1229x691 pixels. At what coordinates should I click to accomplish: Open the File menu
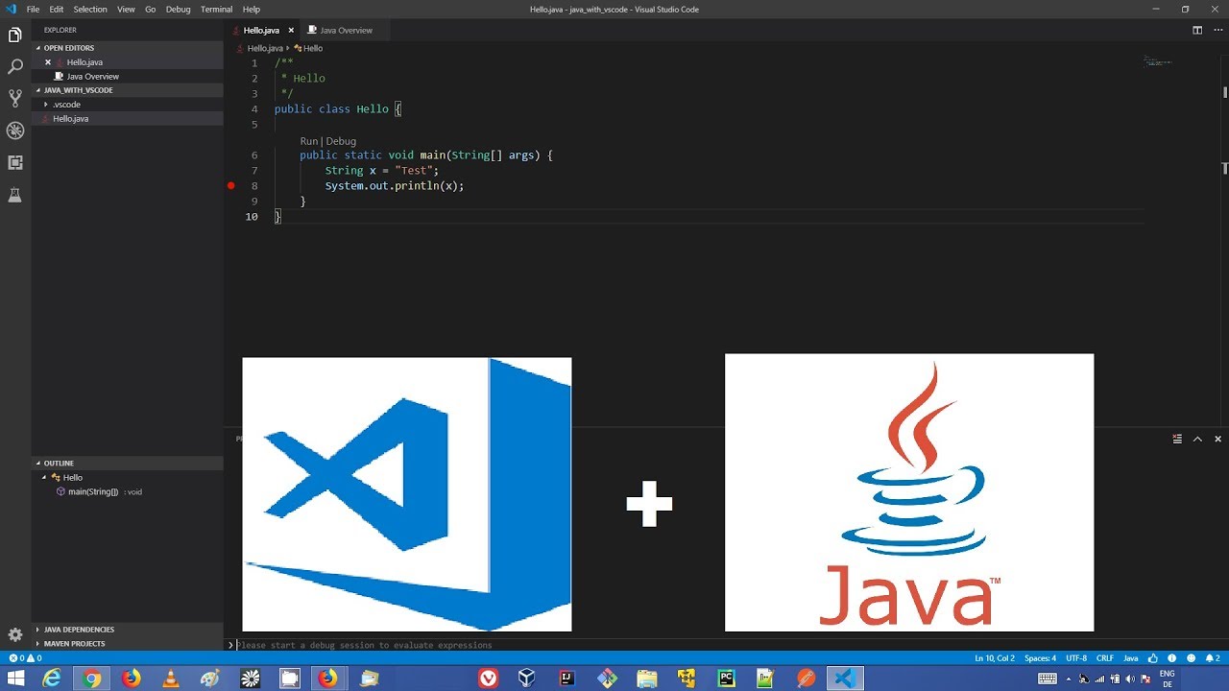click(x=33, y=10)
